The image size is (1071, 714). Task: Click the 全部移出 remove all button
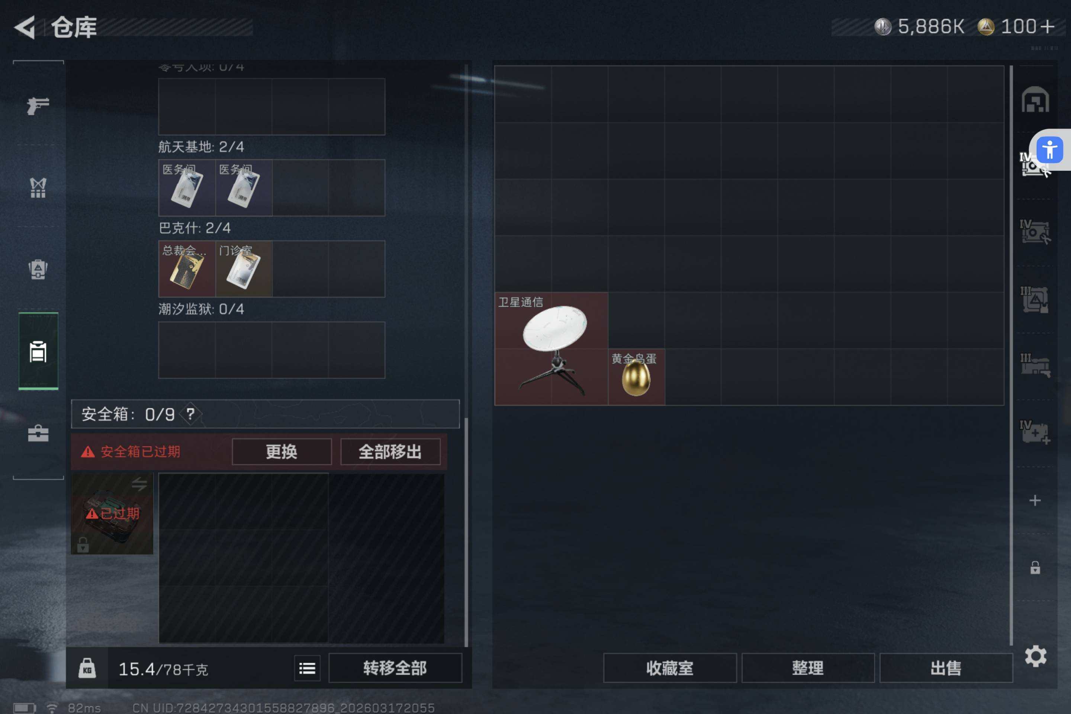pos(390,452)
